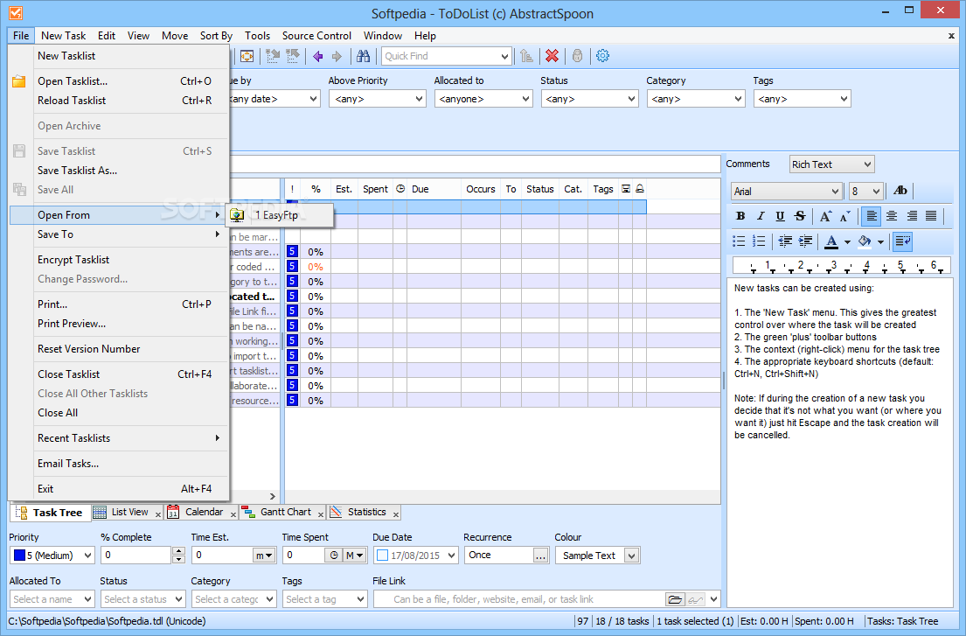Choose Print Preview... from File menu
This screenshot has width=966, height=636.
click(72, 324)
